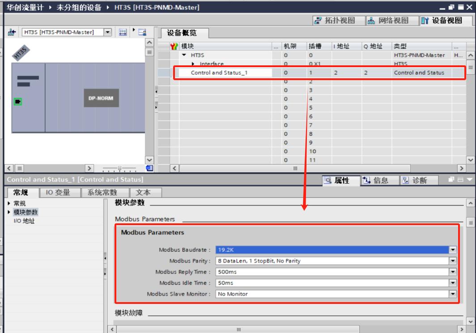Click the HT3S device label tag
Image resolution: width=476 pixels, height=333 pixels.
[x=21, y=53]
